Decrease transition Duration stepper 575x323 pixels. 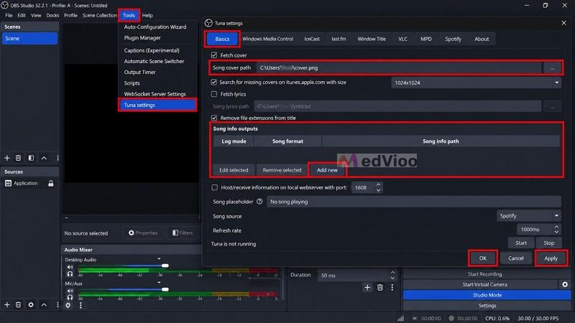(392, 278)
